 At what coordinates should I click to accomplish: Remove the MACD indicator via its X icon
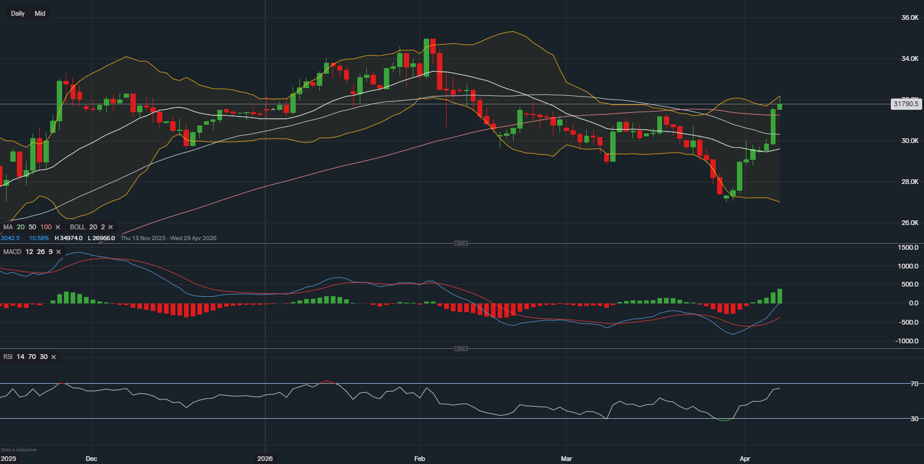60,252
